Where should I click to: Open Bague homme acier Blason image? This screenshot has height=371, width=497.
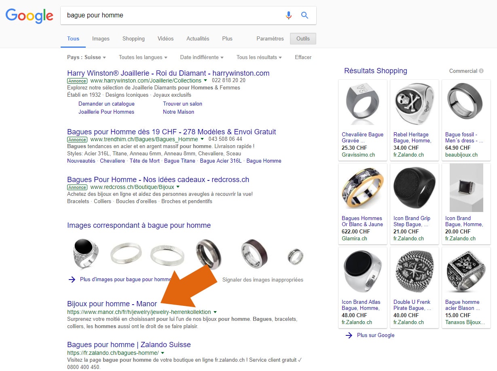pos(466,272)
